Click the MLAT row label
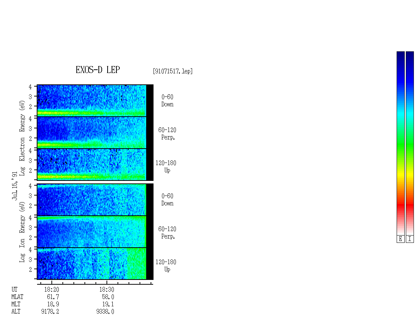Screen dimensions: 415x321 pyautogui.click(x=17, y=297)
